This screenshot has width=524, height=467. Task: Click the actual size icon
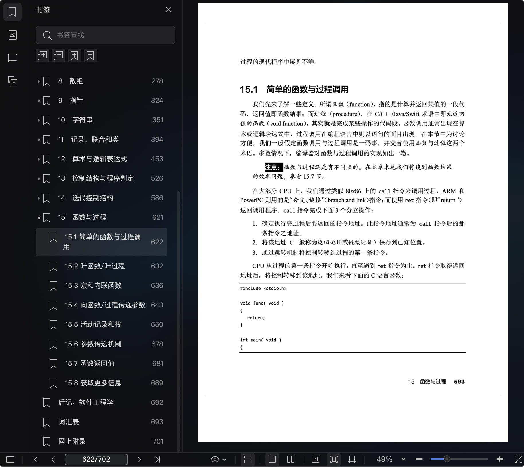pos(316,460)
